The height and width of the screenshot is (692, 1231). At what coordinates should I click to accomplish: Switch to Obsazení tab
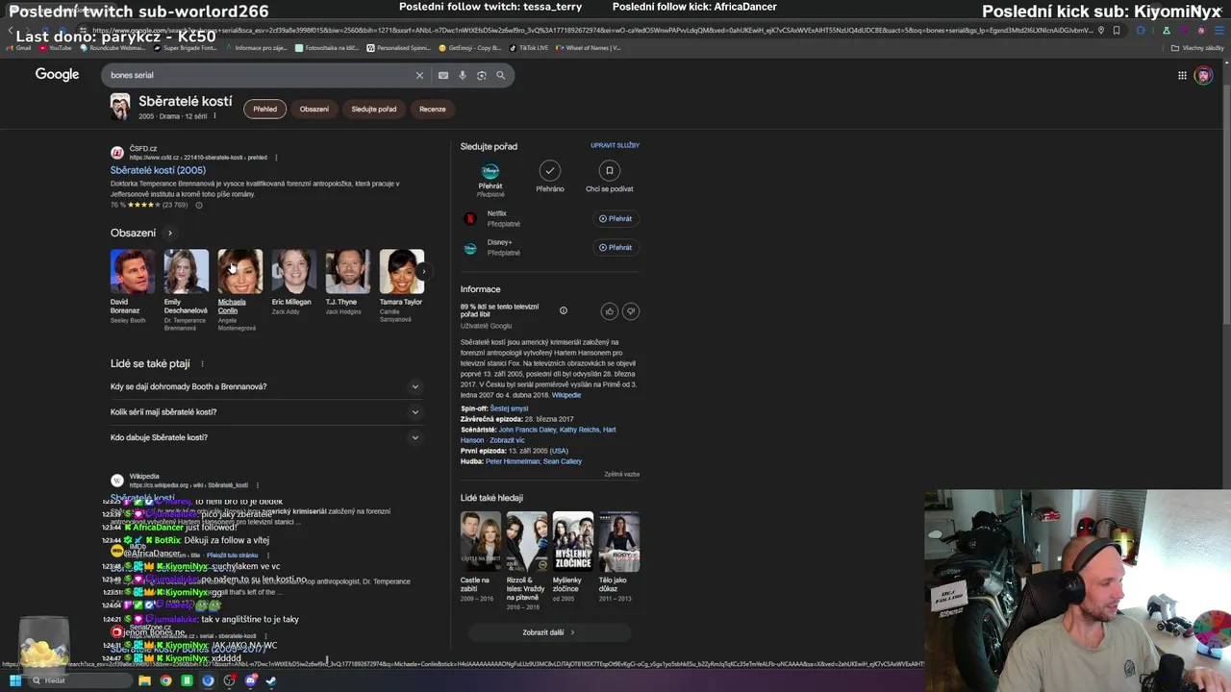tap(314, 109)
